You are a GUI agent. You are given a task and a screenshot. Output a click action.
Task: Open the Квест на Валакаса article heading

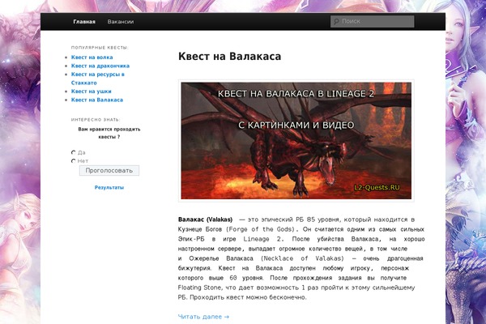pos(230,57)
